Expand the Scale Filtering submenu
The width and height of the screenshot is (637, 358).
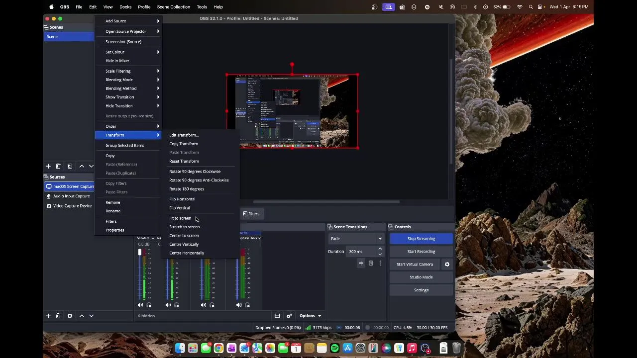click(129, 71)
